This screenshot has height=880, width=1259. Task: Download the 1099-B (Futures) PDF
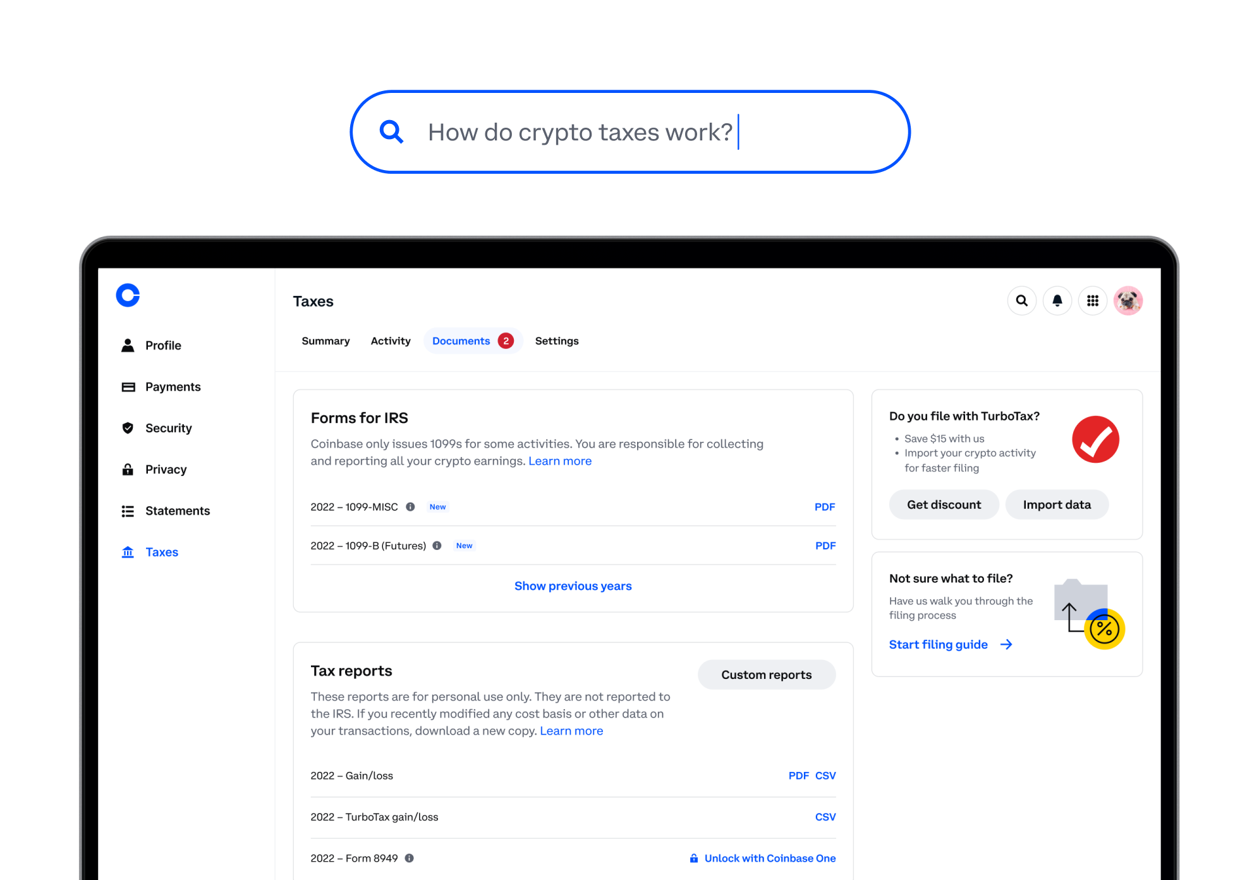(x=825, y=546)
